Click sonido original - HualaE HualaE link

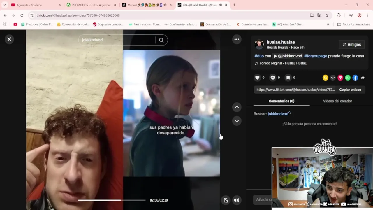point(283,63)
